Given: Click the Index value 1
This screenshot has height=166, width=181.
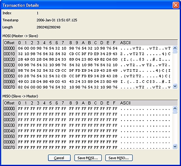Looking at the screenshot, I should (37, 13).
